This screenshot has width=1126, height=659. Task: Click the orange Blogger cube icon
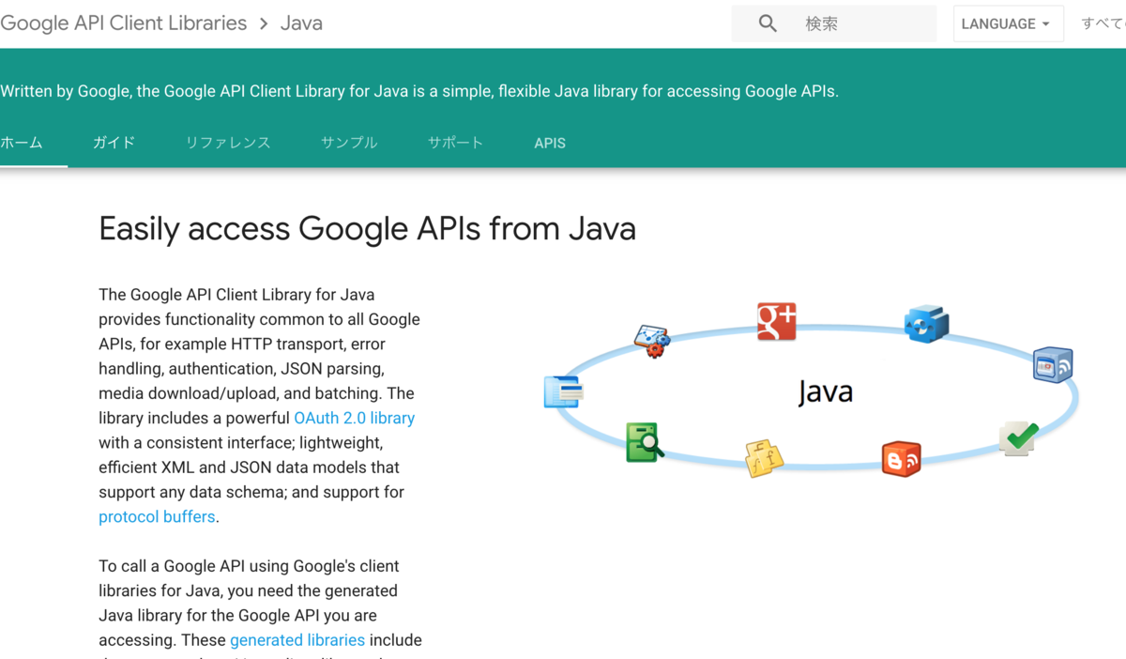click(x=902, y=458)
